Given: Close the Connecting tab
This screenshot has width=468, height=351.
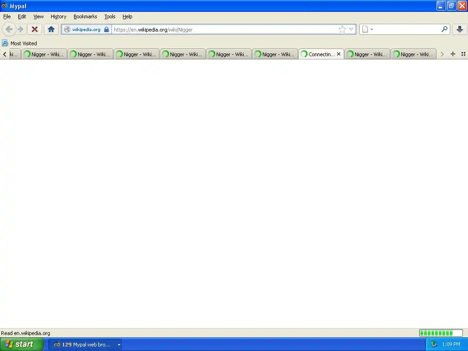Looking at the screenshot, I should coord(339,54).
